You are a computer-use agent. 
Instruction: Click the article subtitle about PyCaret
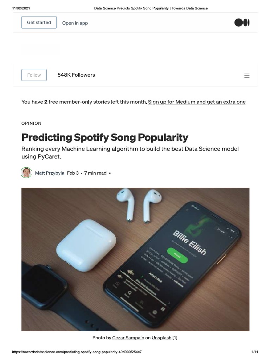[130, 153]
